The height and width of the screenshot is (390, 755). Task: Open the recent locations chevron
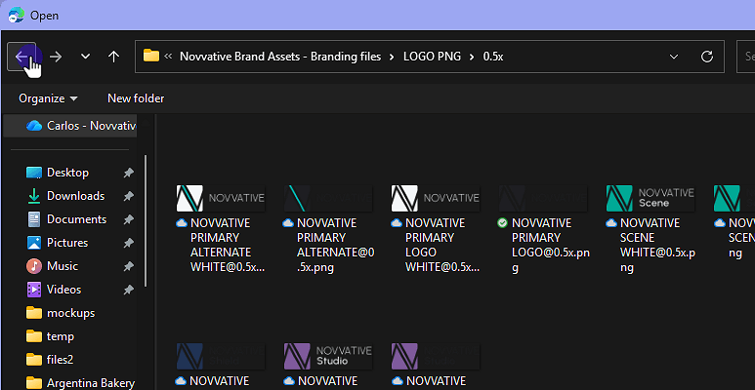click(x=85, y=57)
